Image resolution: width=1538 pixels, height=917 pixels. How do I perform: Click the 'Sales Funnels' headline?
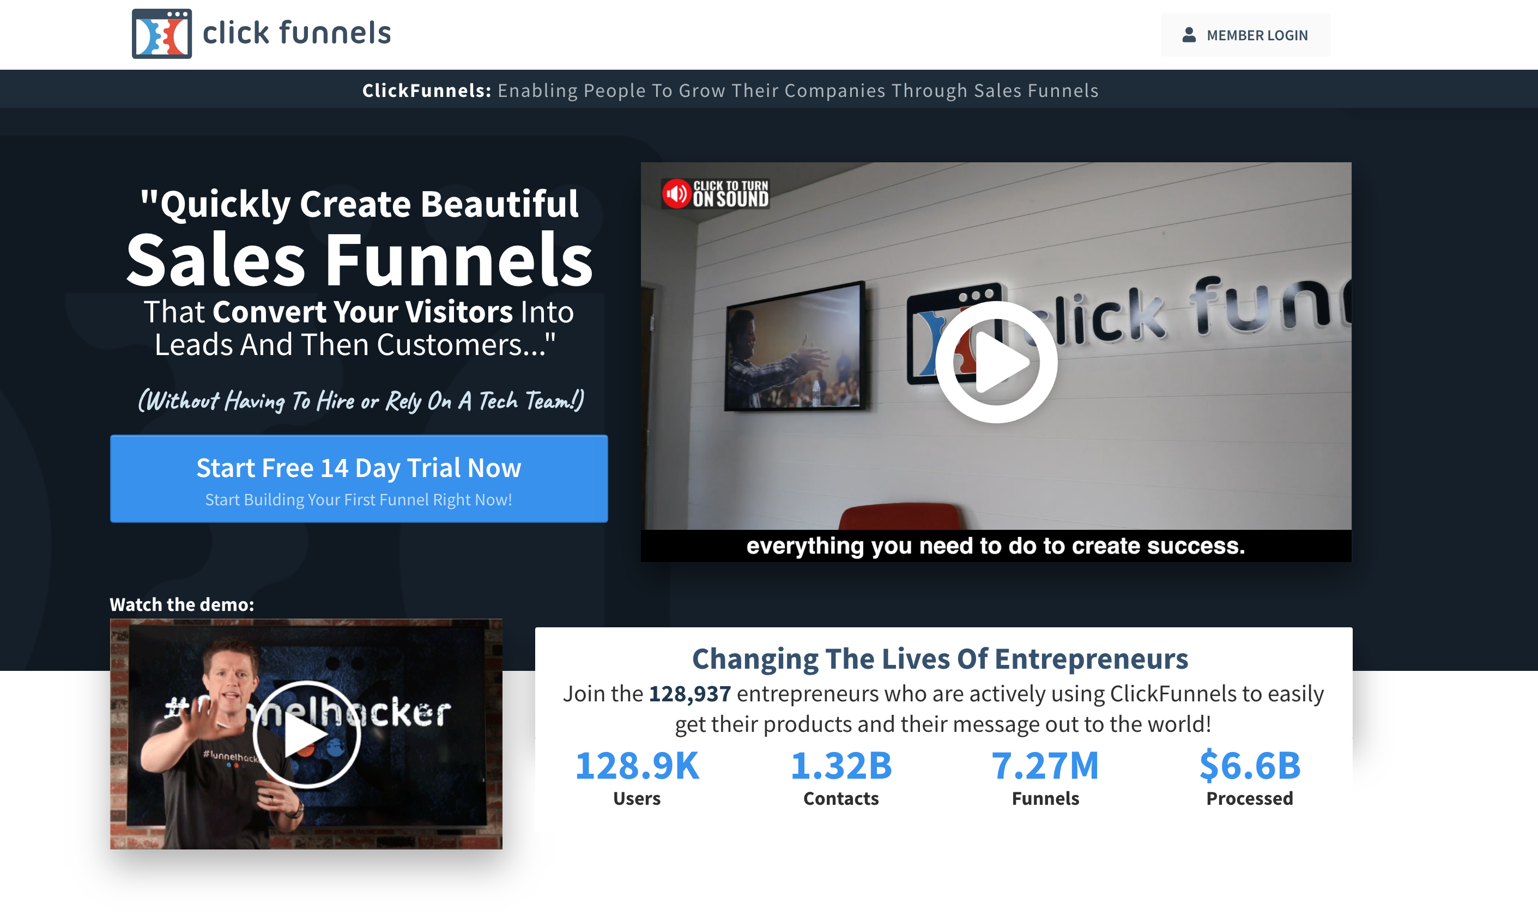coord(359,260)
